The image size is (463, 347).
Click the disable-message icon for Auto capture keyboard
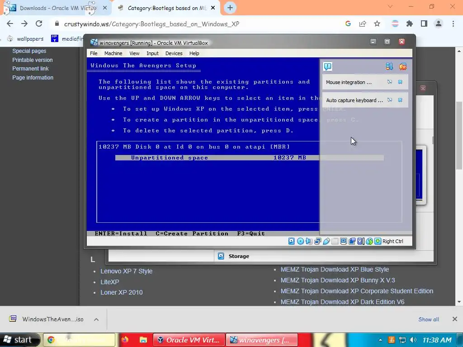click(390, 100)
